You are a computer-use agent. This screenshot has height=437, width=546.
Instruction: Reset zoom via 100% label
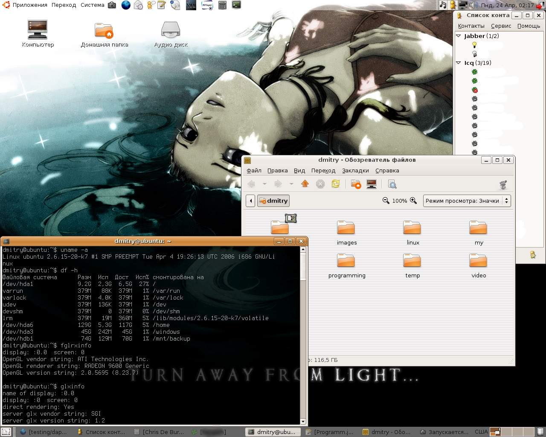(x=399, y=201)
